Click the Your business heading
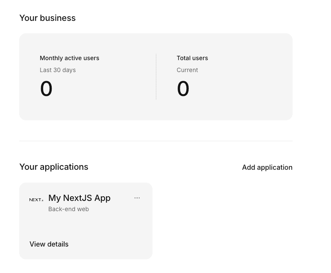Viewport: 331px width, 273px height. tap(47, 18)
